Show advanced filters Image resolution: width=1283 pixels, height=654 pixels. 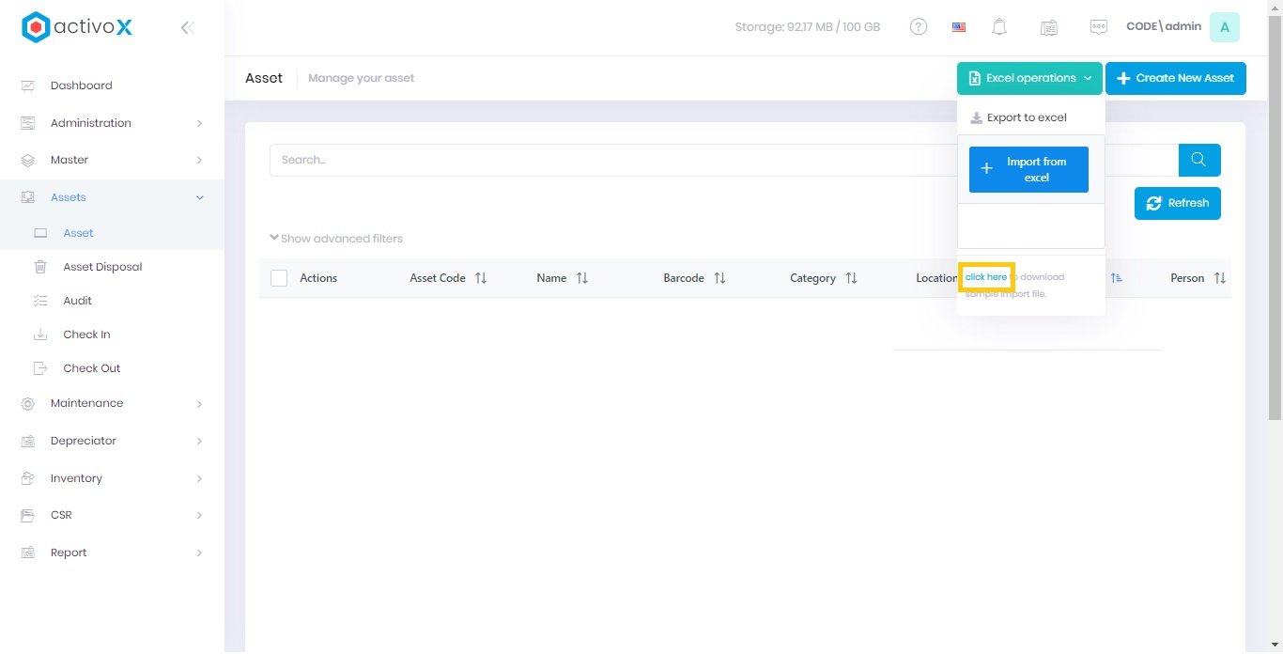[x=336, y=239]
